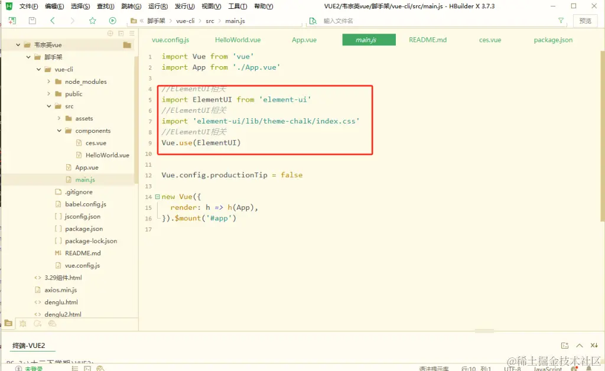Expand the public folder
605x371 pixels.
tap(48, 94)
